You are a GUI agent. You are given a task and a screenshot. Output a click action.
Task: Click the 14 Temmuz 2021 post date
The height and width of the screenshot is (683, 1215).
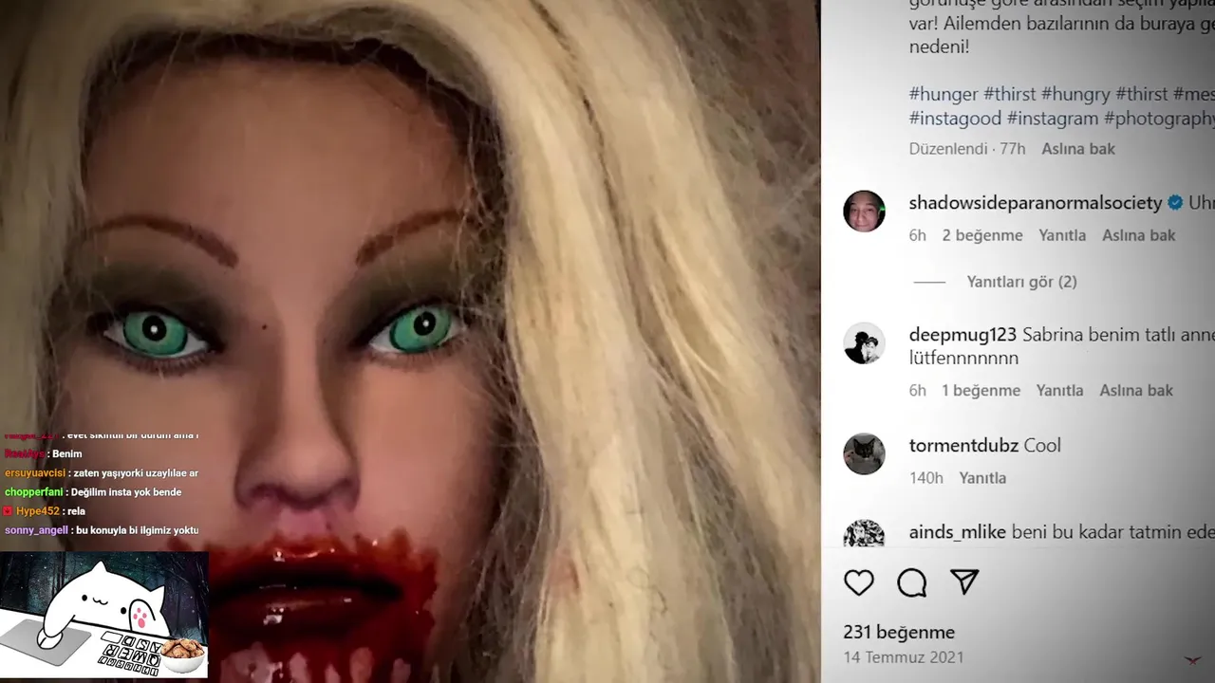click(x=904, y=657)
